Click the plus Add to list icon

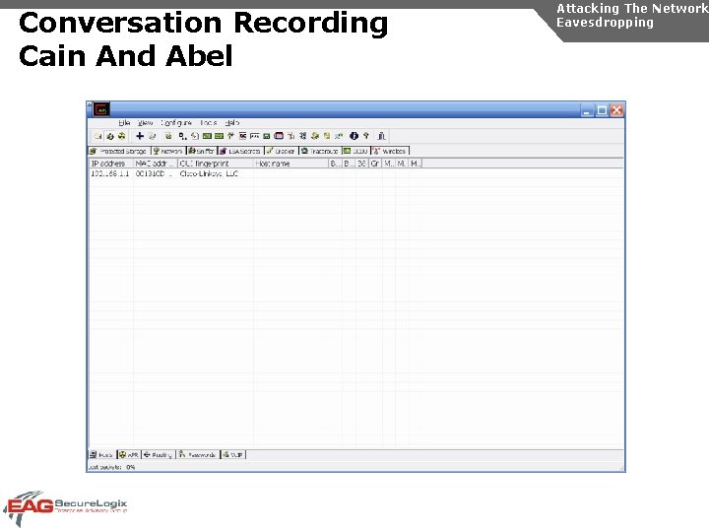click(140, 136)
